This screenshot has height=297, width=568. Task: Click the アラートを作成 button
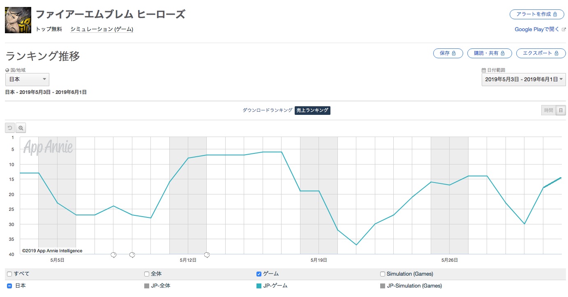[x=537, y=14]
